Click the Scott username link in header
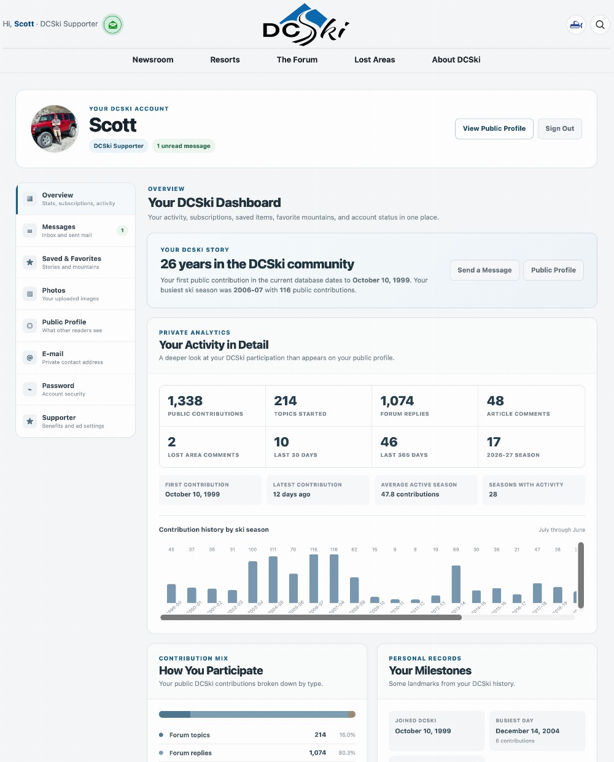The height and width of the screenshot is (762, 614). coord(24,24)
